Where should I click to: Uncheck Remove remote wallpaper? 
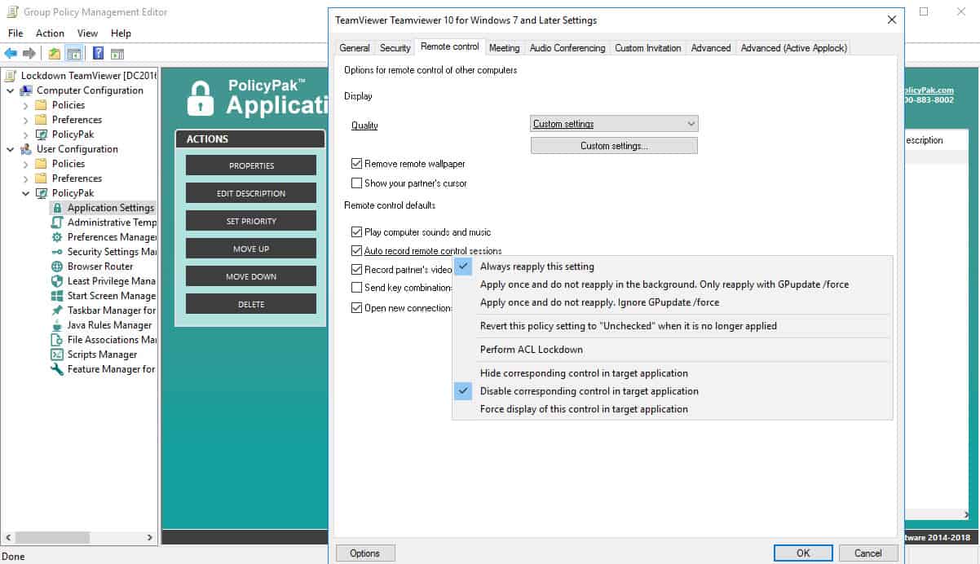pos(356,164)
